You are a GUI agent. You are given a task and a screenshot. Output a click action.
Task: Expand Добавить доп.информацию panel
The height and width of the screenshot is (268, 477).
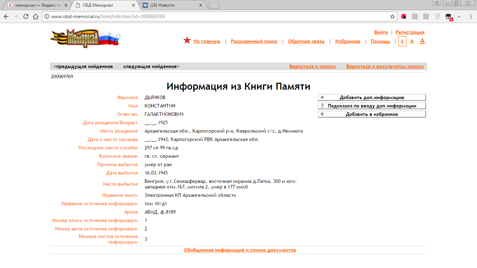coord(372,97)
